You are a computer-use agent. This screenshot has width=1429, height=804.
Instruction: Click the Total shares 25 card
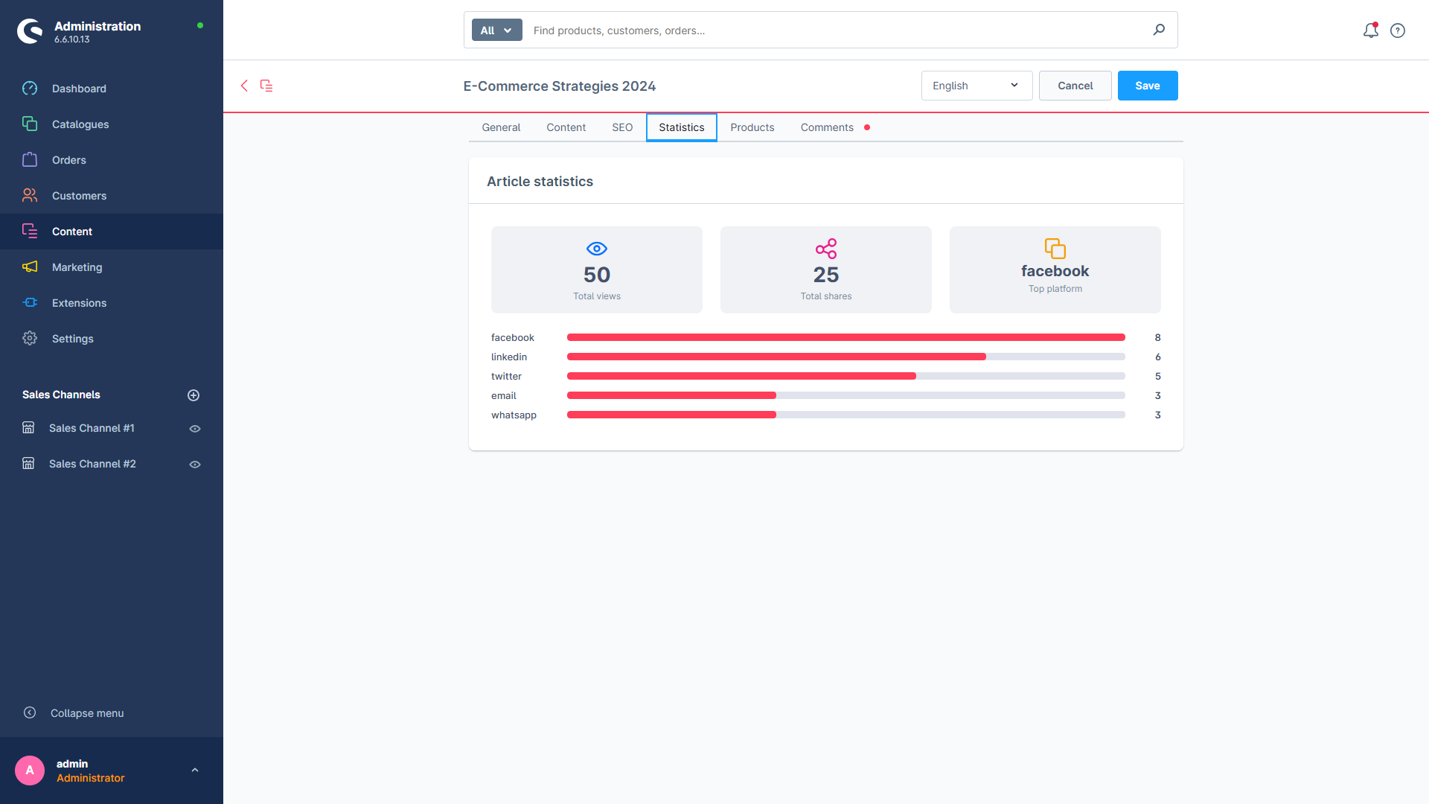[x=826, y=269]
